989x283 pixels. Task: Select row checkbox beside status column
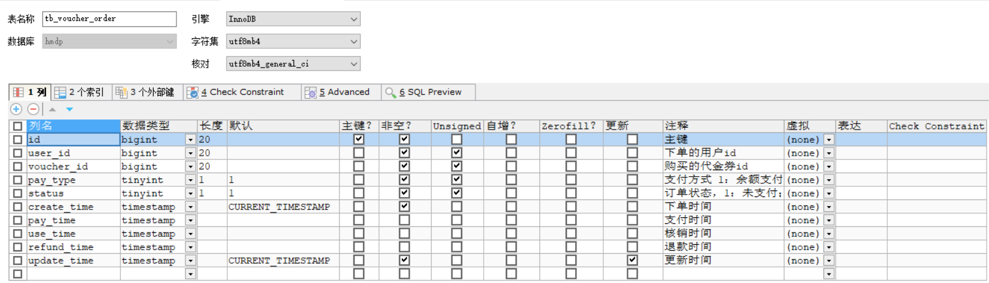pos(18,193)
